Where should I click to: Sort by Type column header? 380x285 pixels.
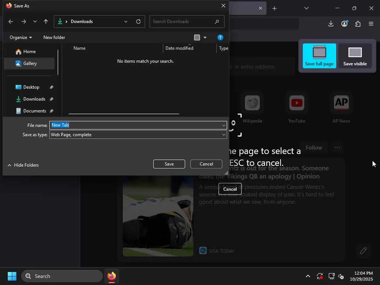point(223,48)
